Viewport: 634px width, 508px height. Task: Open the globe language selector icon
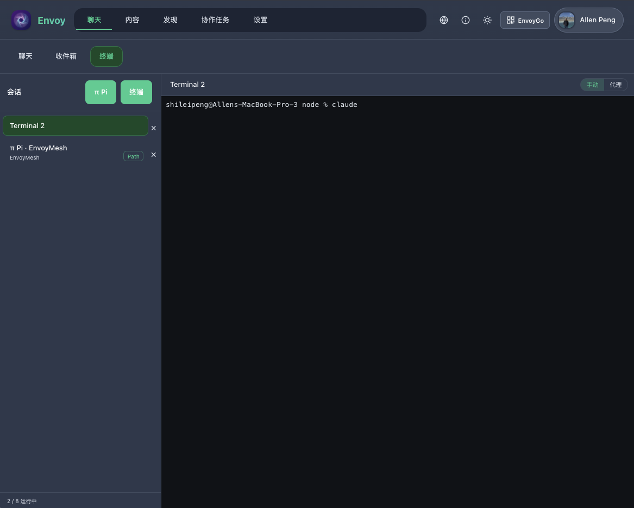[443, 20]
